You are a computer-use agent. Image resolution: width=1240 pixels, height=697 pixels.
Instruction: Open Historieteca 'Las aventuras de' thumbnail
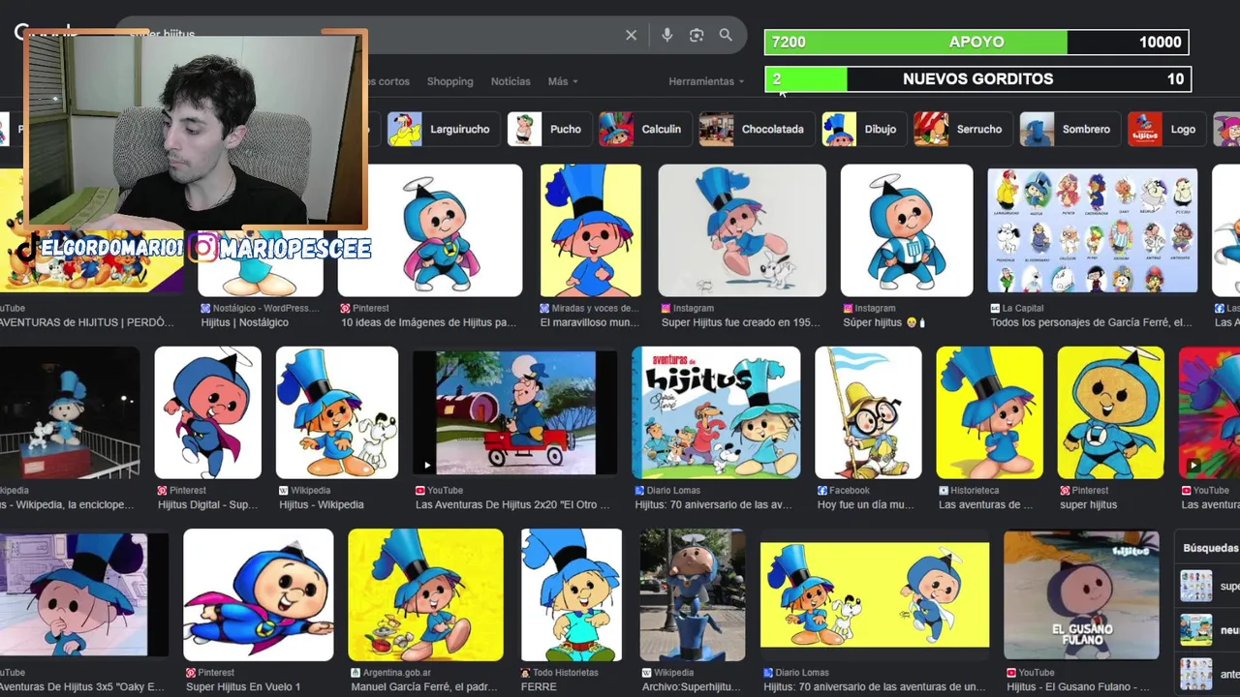tap(989, 412)
